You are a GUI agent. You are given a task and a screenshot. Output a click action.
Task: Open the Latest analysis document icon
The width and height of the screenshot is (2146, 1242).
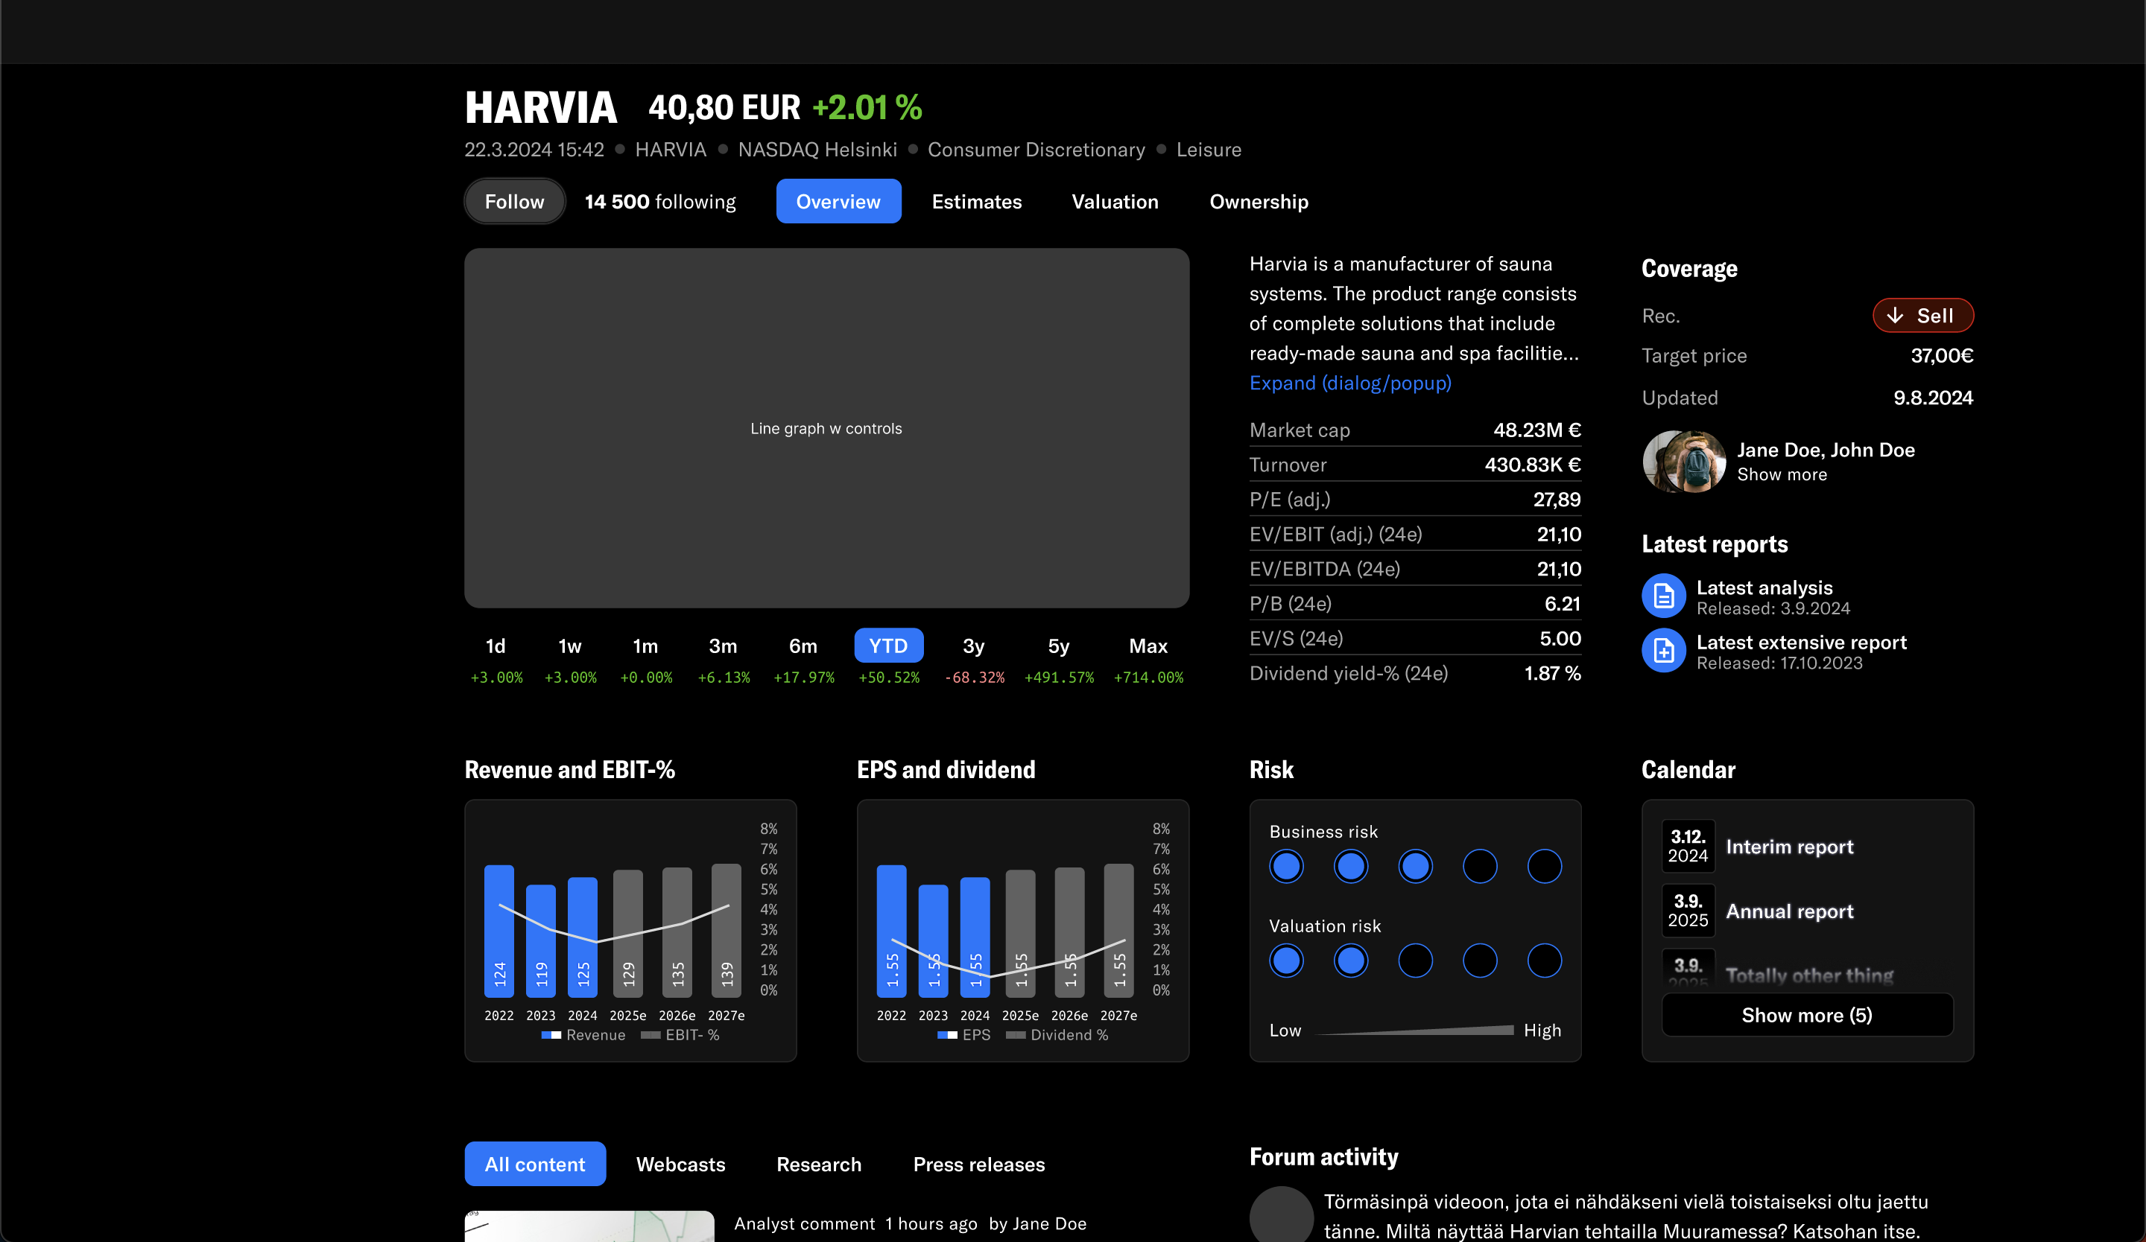pos(1663,596)
